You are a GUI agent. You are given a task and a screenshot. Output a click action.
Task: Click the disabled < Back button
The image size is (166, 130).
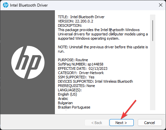tap(96, 122)
